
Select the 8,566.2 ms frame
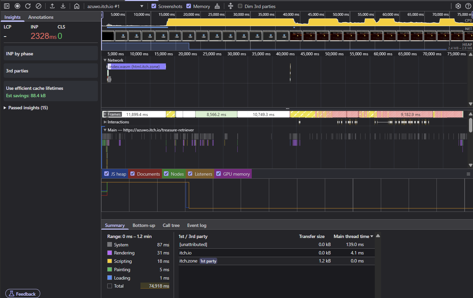click(216, 114)
